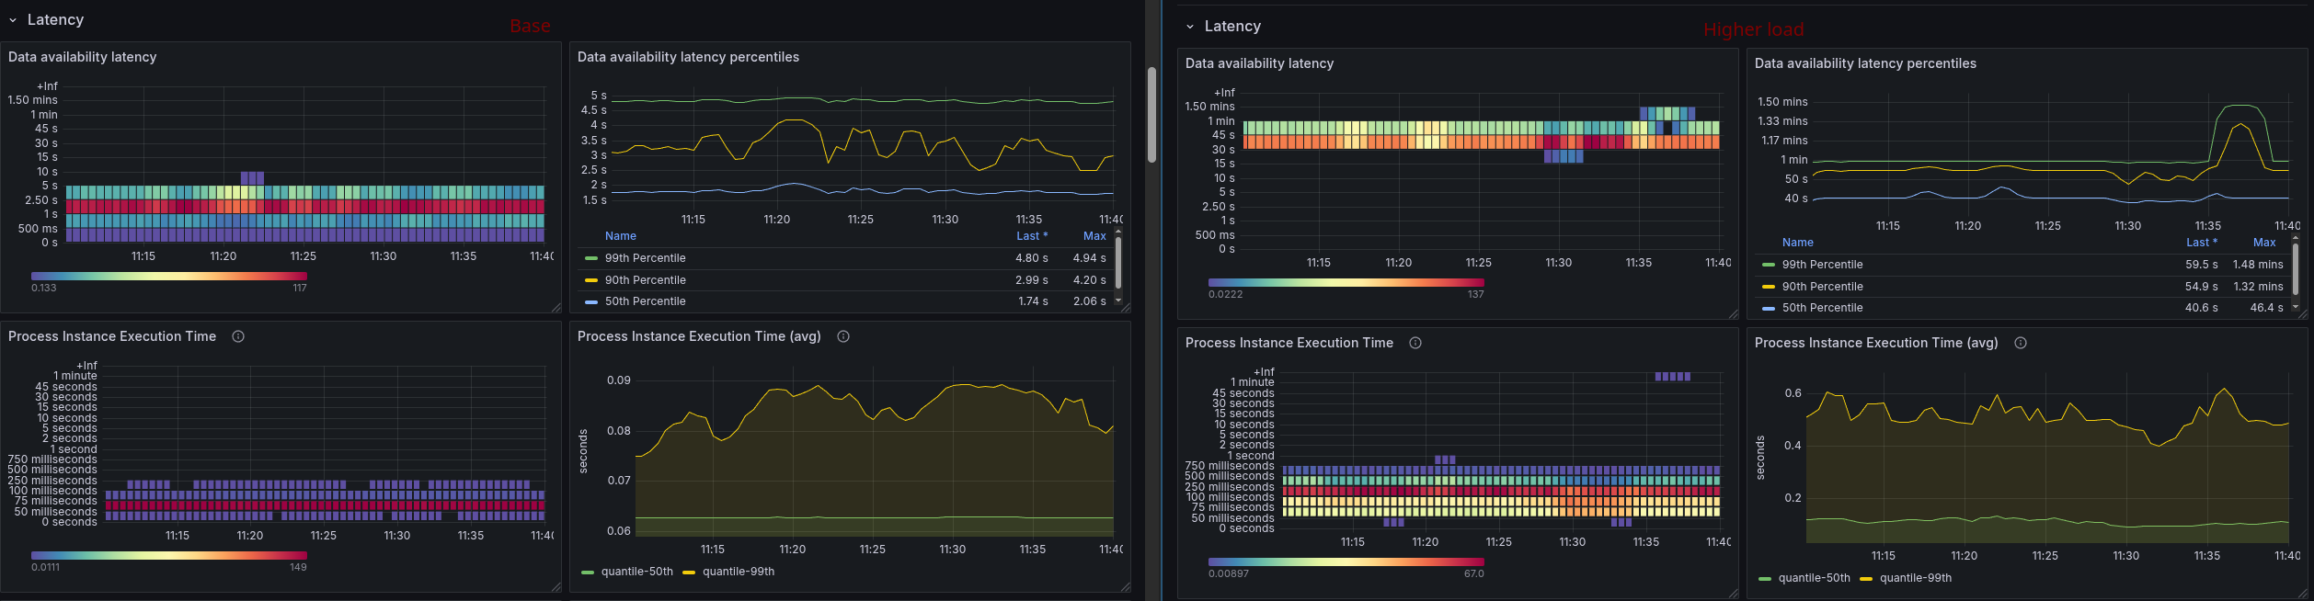2314x601 pixels.
Task: Open Higher load Data availability latency percentiles title menu
Action: (1865, 63)
